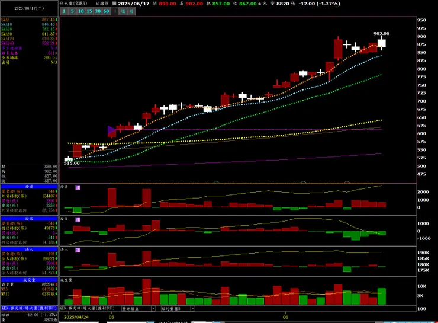Select weekly (週) chart period button

pos(123,11)
